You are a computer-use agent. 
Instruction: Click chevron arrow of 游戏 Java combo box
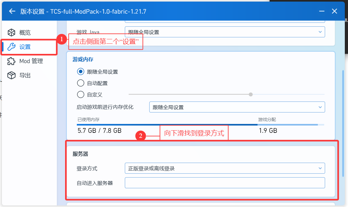[320, 32]
